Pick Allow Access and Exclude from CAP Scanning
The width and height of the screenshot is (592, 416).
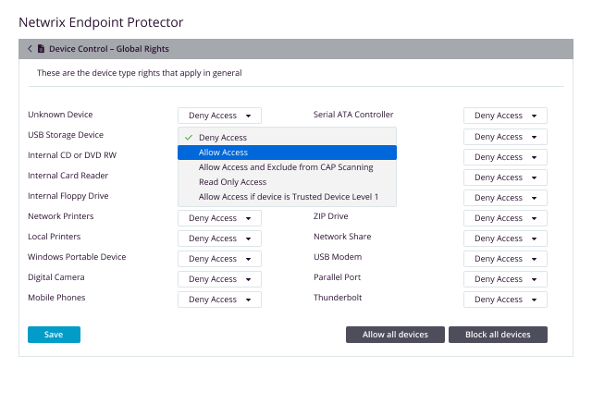click(x=287, y=167)
